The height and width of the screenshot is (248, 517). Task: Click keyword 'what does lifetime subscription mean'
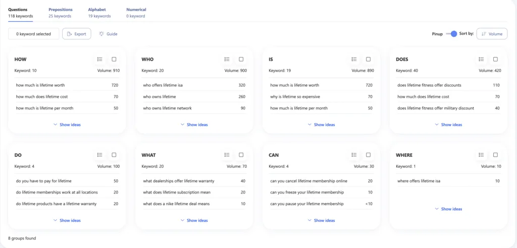point(177,192)
